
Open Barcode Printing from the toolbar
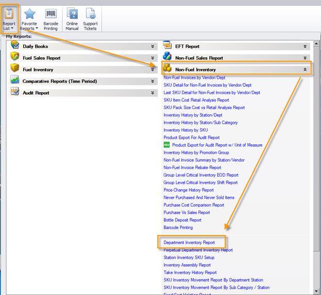pyautogui.click(x=50, y=14)
